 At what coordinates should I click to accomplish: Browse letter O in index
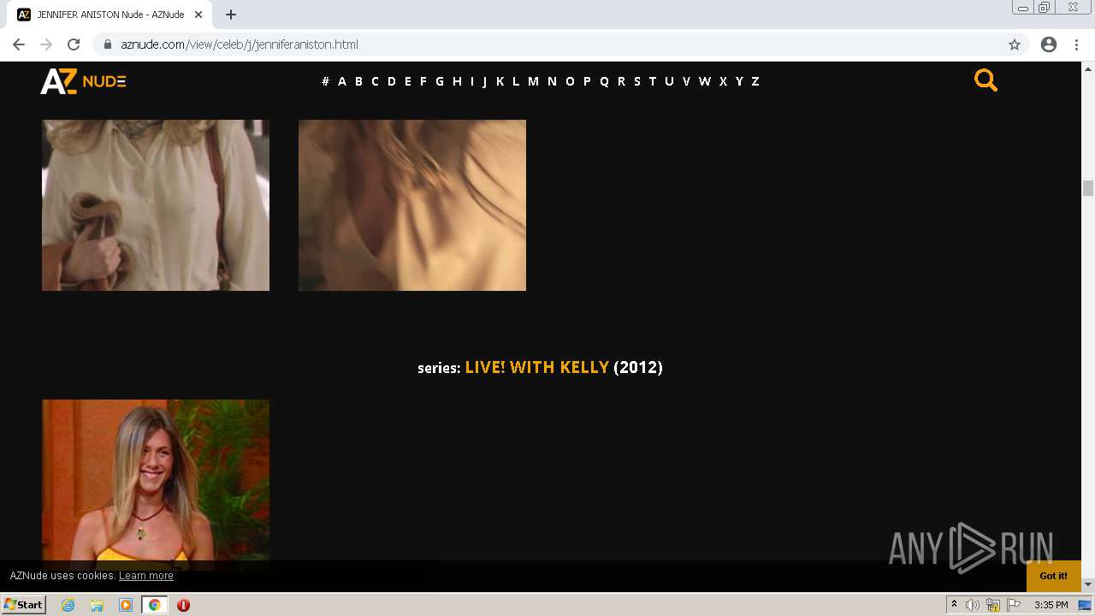(570, 81)
